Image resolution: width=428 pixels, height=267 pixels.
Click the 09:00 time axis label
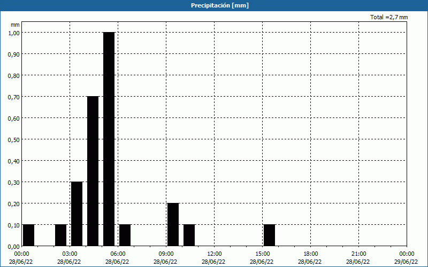[x=166, y=254]
